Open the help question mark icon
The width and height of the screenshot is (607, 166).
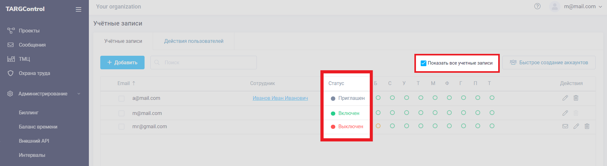pos(537,6)
